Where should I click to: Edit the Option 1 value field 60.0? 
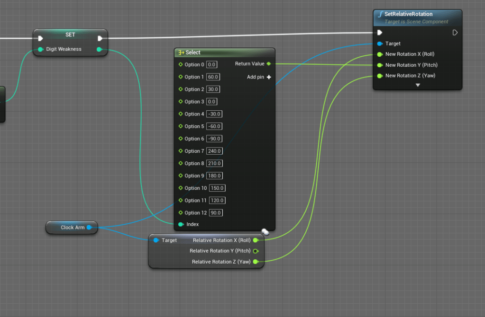(x=213, y=77)
